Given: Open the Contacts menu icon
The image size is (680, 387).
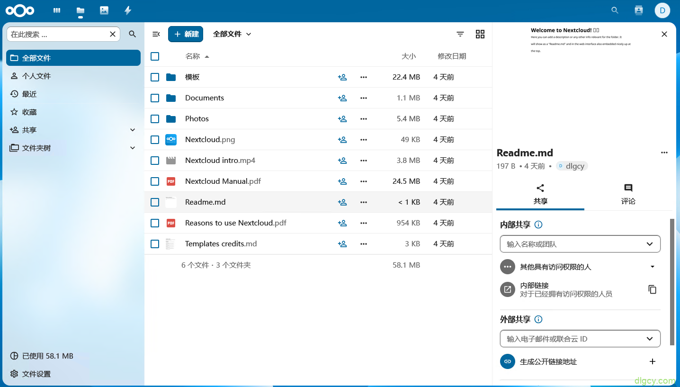Looking at the screenshot, I should [x=639, y=10].
